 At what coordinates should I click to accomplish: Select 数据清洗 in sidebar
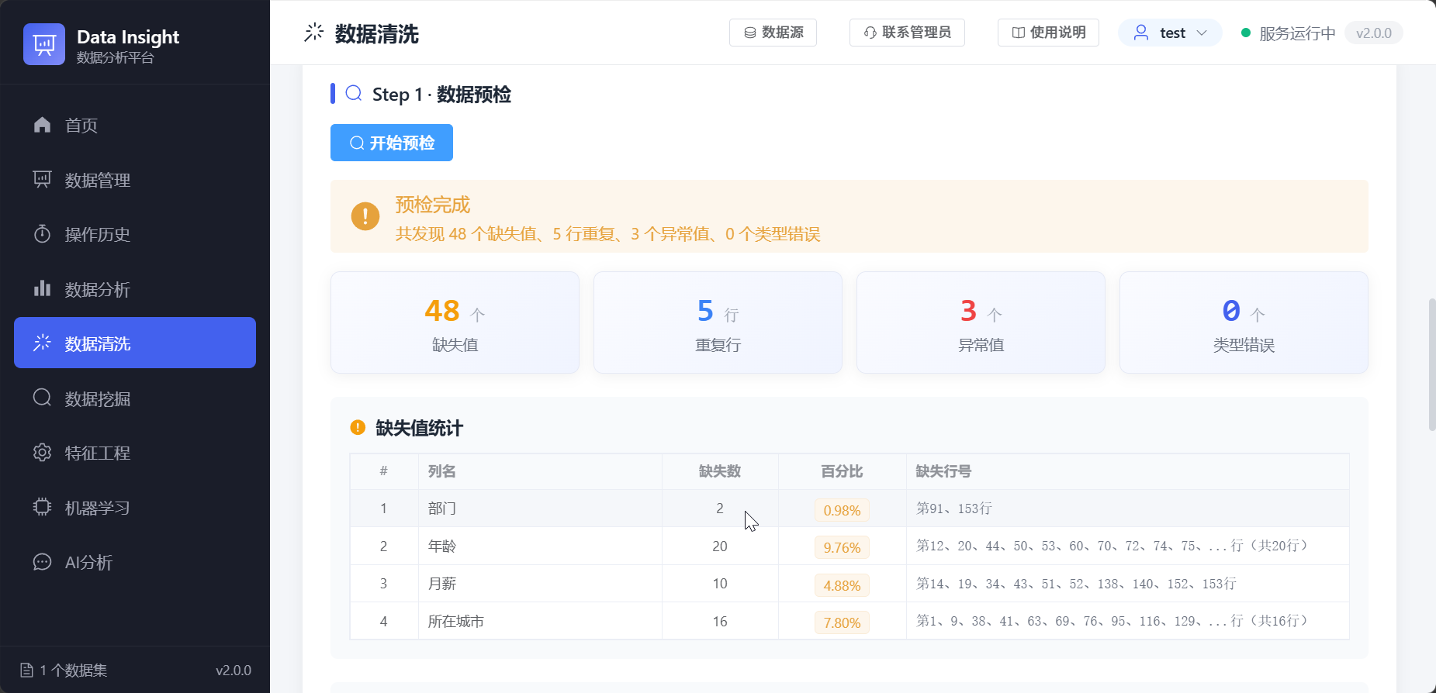[135, 343]
